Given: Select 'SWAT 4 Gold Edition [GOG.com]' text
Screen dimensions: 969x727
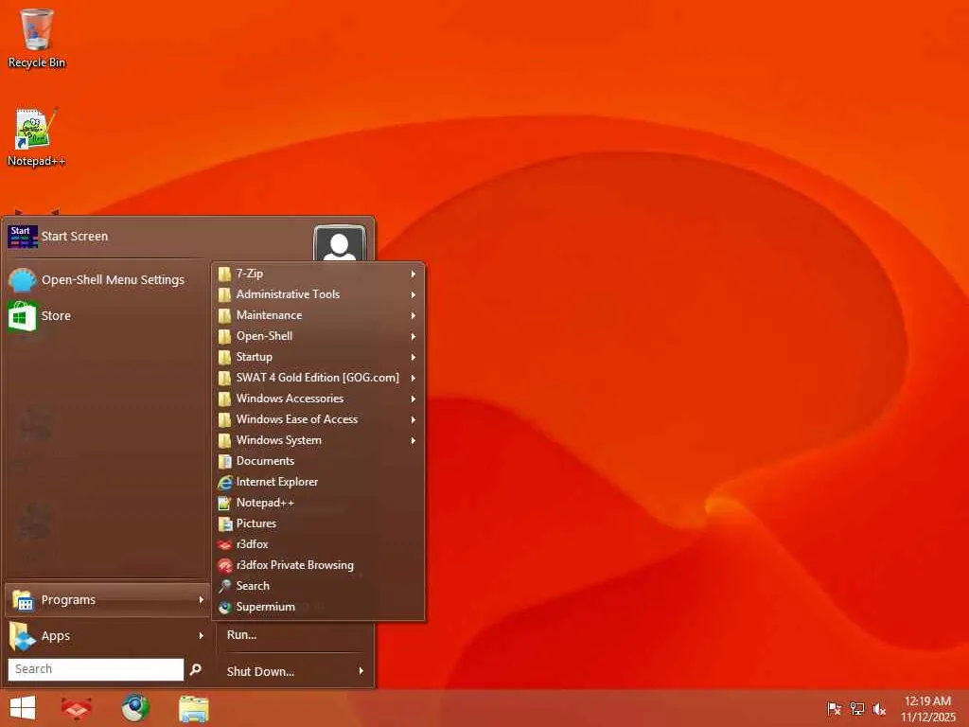Looking at the screenshot, I should (318, 377).
